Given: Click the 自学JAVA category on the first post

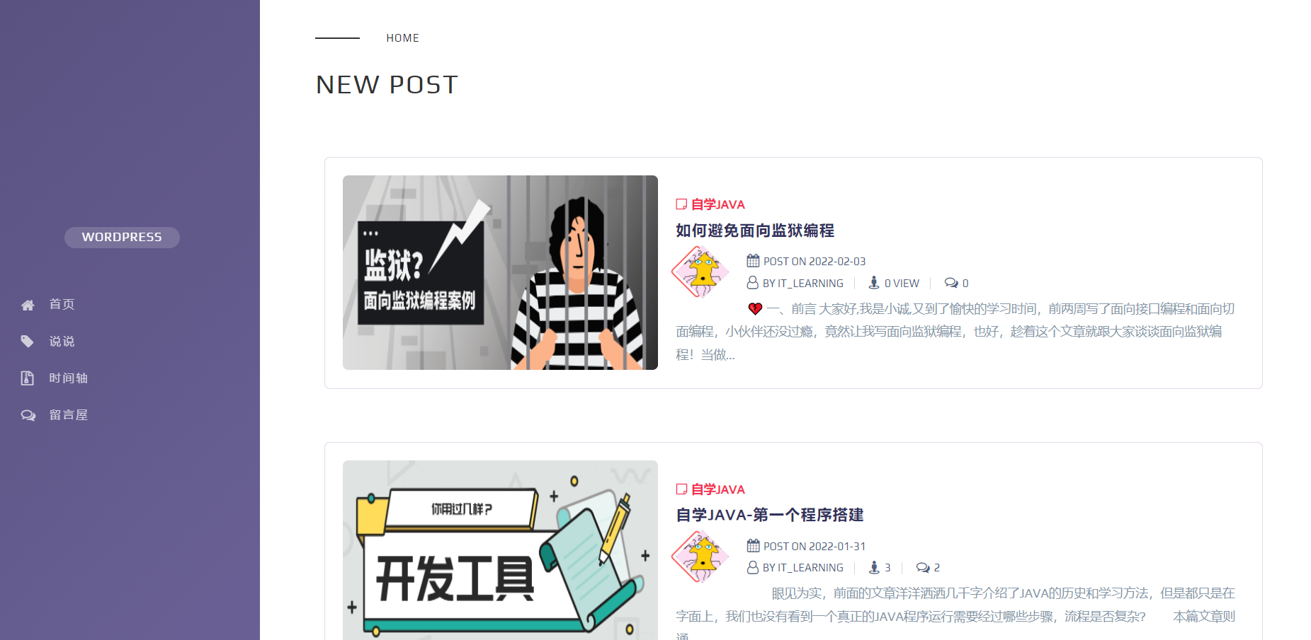Looking at the screenshot, I should (717, 204).
